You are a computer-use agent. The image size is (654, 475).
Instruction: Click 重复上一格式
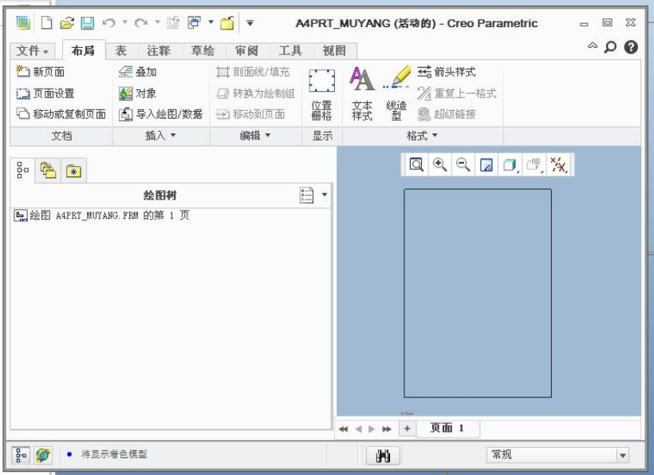pos(457,93)
